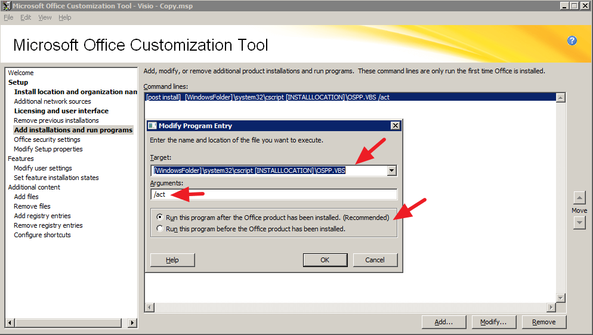Click command list scroll up arrow

coord(560,97)
